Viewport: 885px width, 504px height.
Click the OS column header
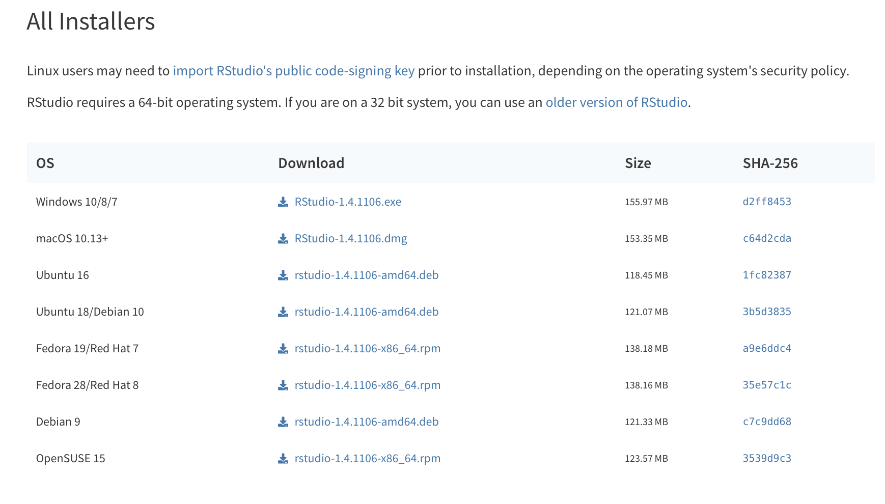click(x=45, y=163)
